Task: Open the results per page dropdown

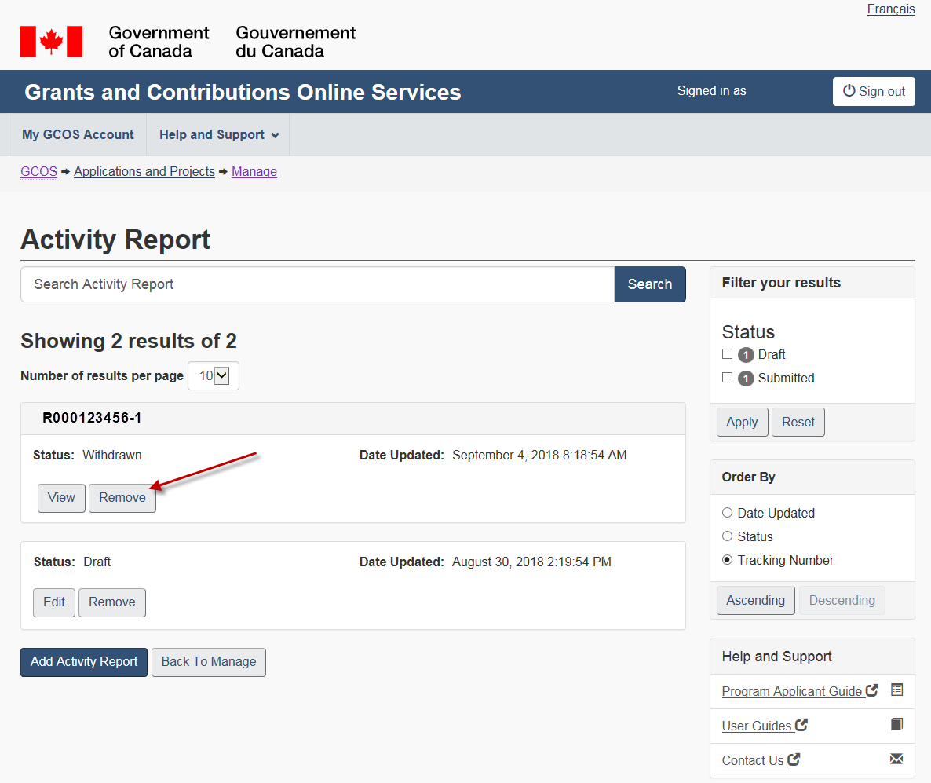Action: click(x=214, y=376)
